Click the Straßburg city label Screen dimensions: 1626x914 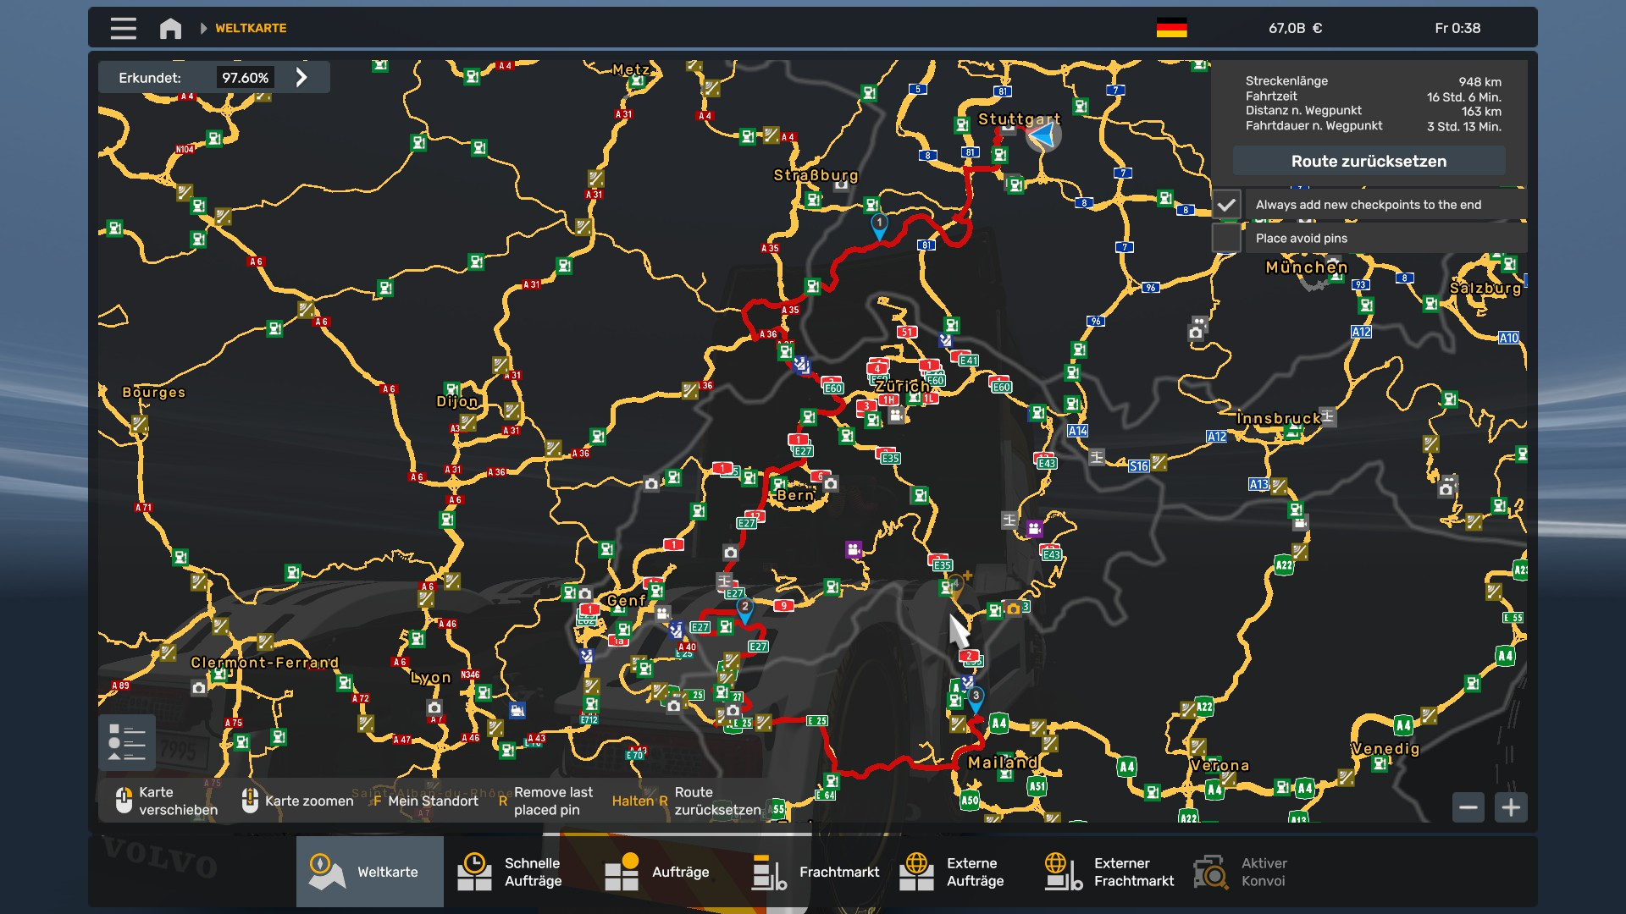816,175
